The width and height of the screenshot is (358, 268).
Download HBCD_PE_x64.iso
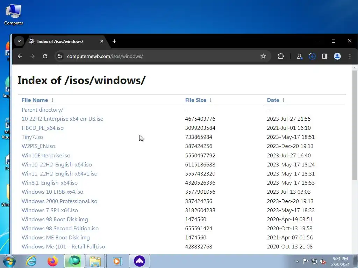[43, 128]
